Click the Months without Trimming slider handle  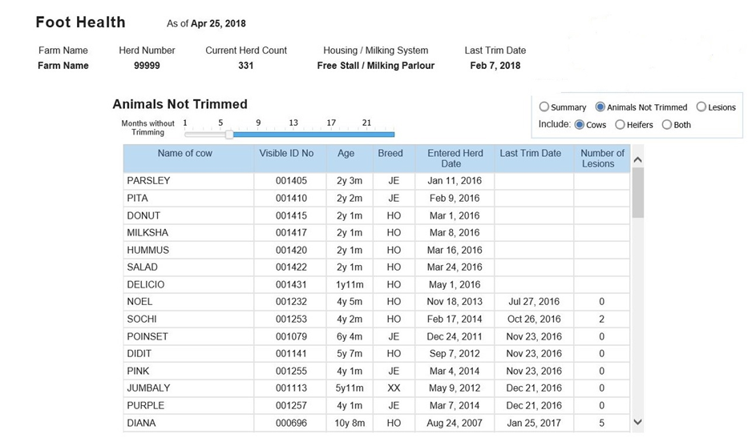[229, 135]
